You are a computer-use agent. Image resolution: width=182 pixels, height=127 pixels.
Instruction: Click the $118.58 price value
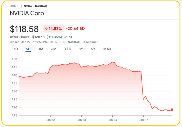coord(24,29)
